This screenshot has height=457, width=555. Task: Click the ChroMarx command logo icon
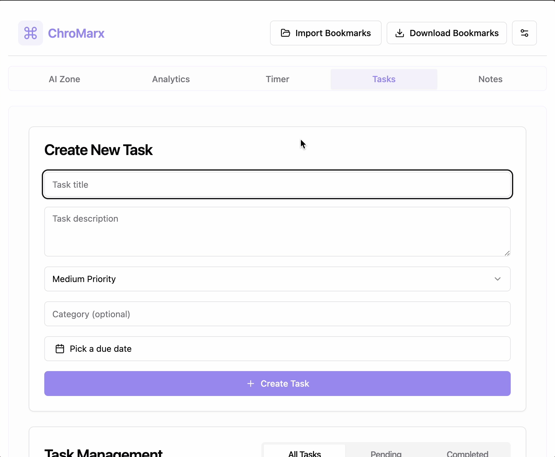coord(31,33)
